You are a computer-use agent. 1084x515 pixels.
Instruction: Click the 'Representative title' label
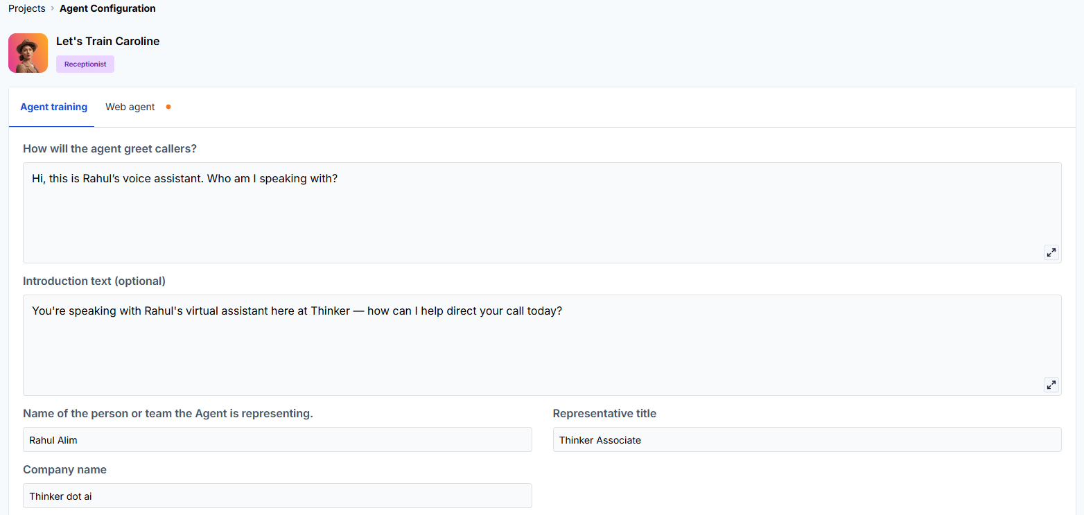604,413
